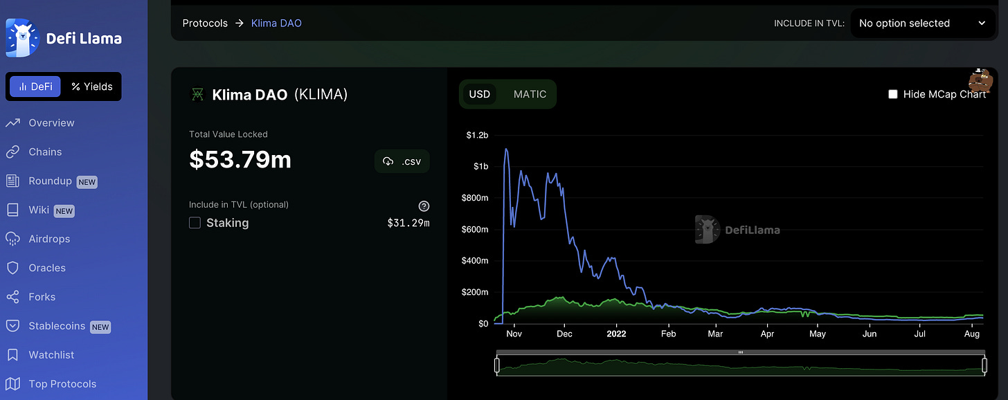The width and height of the screenshot is (1008, 400).
Task: Click the Airdrops cloud icon
Action: 12,239
